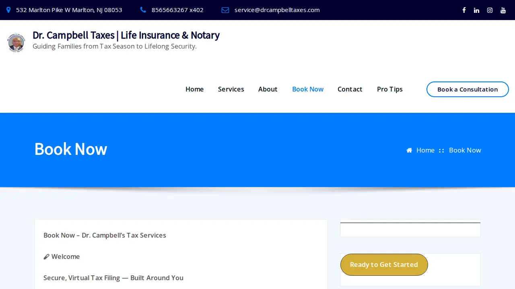Image resolution: width=515 pixels, height=289 pixels.
Task: Click the envelope email icon
Action: tap(225, 10)
